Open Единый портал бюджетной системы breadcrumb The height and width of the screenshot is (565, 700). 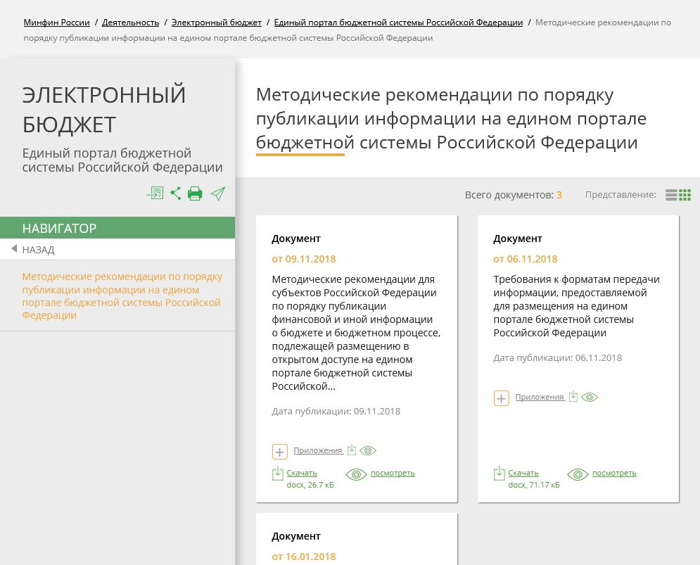point(398,23)
